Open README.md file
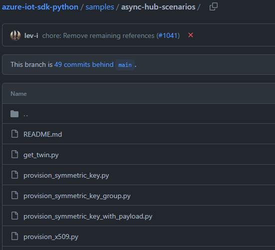The image size is (275, 250). [42, 134]
